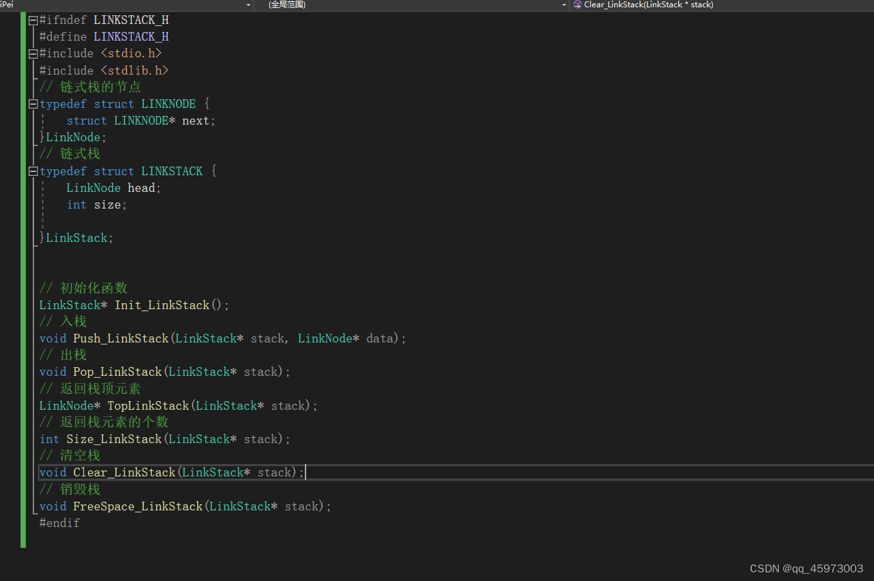Click the comment 清空栈

coord(69,456)
